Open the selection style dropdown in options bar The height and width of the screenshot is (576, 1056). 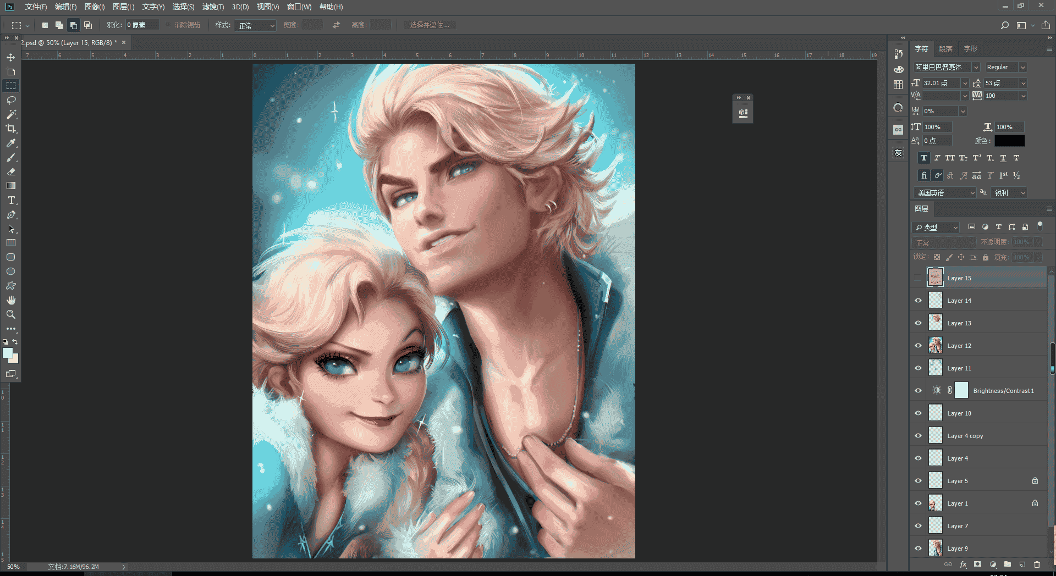(x=255, y=25)
